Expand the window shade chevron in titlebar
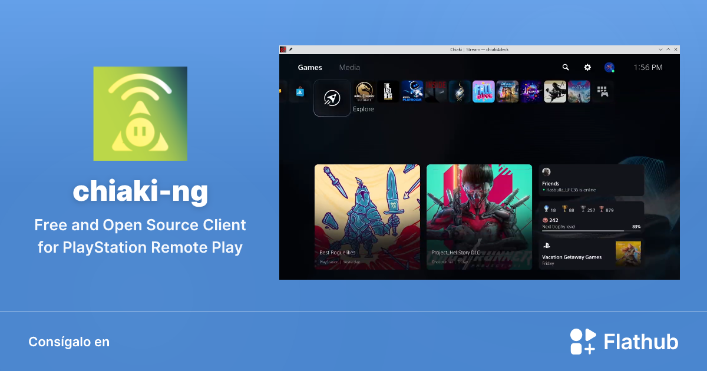Image resolution: width=707 pixels, height=371 pixels. point(659,49)
